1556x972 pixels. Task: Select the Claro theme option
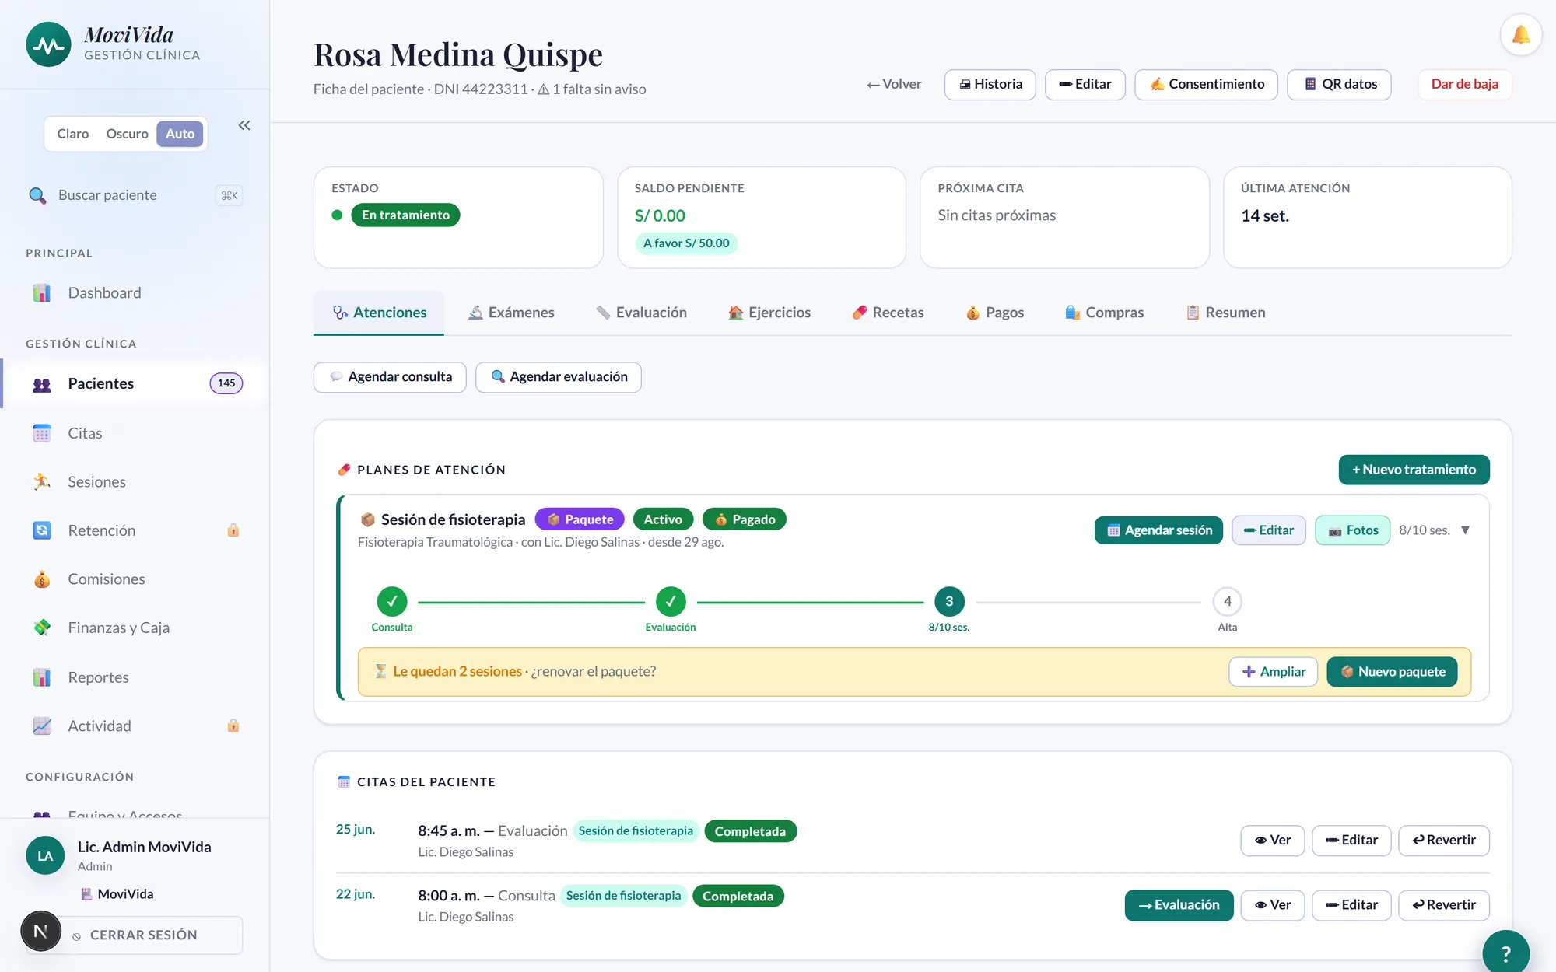72,134
